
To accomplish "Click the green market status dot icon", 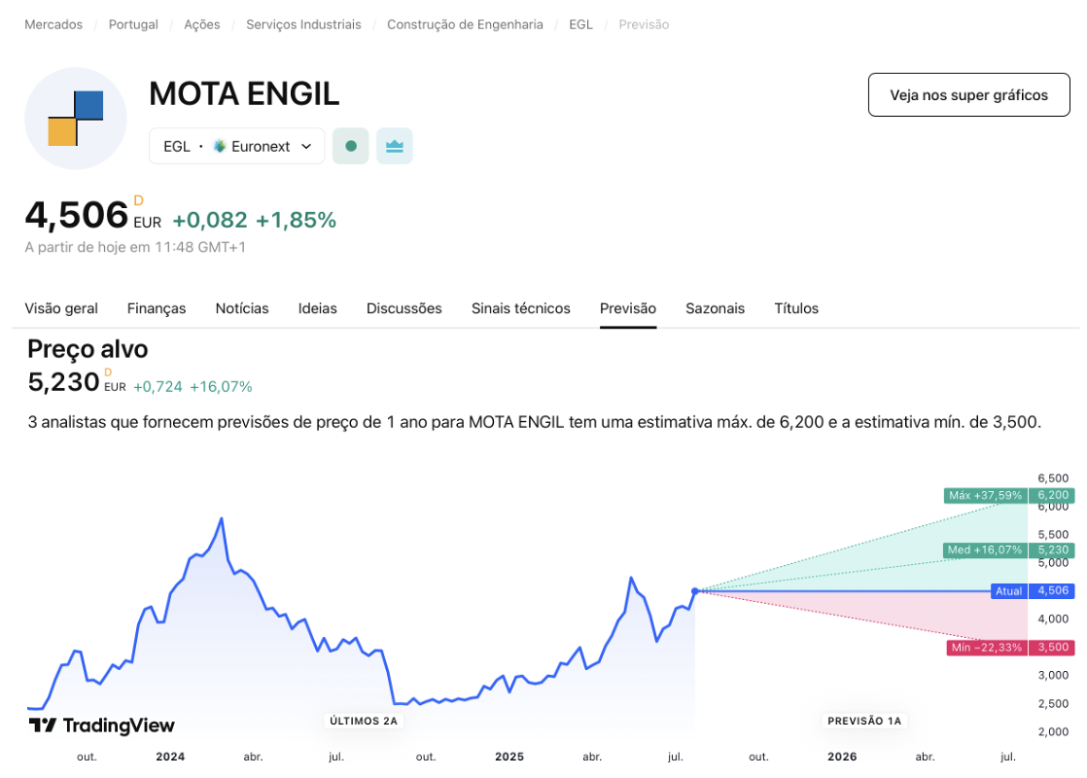I will pos(351,146).
